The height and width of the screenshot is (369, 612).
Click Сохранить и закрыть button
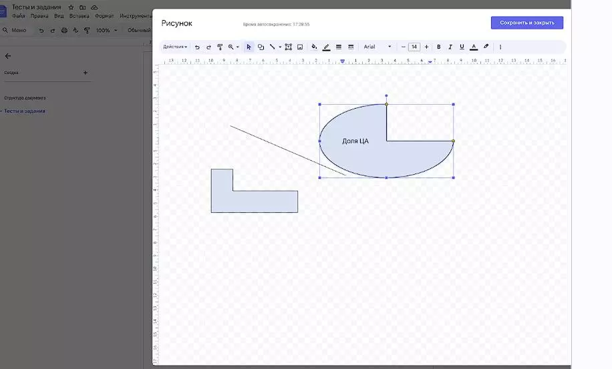click(526, 23)
